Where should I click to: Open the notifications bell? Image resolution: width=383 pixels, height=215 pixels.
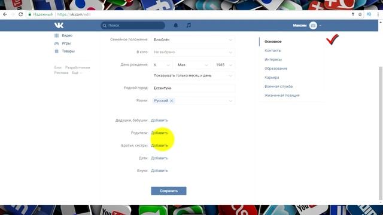coord(175,25)
